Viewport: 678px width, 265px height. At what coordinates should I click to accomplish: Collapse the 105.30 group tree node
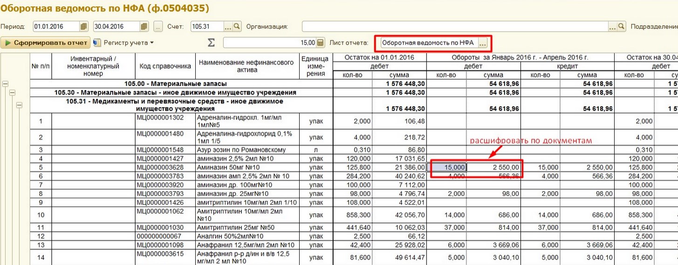(x=13, y=93)
